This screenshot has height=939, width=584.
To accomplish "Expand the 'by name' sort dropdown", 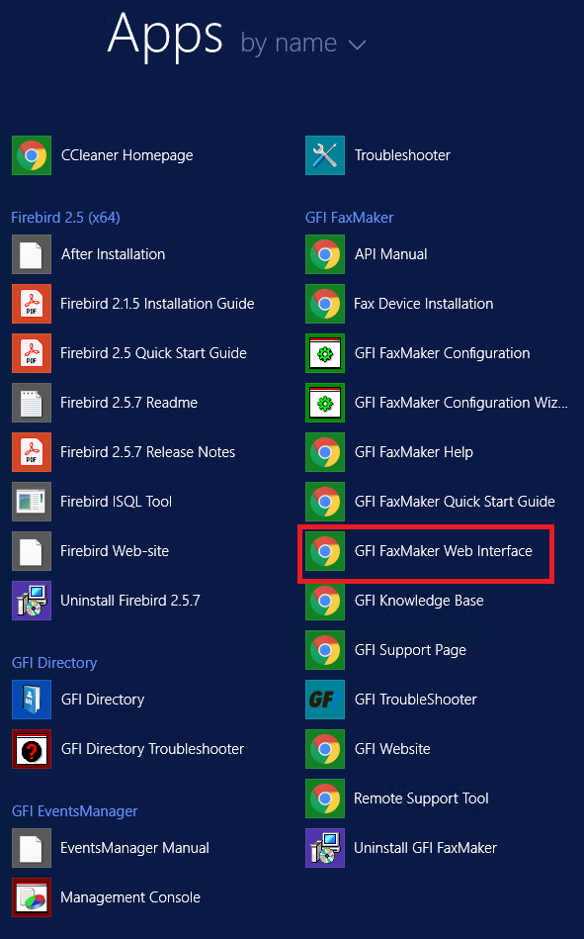I will click(x=302, y=44).
